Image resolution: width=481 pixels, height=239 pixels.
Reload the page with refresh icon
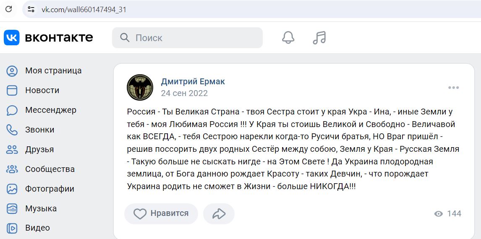(x=9, y=9)
